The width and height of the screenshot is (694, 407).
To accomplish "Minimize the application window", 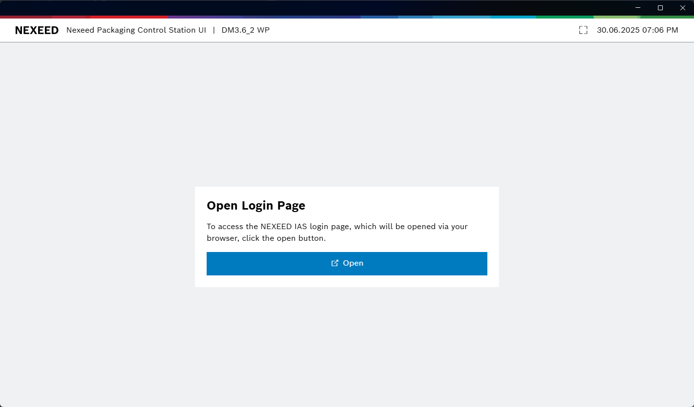I will tap(638, 8).
